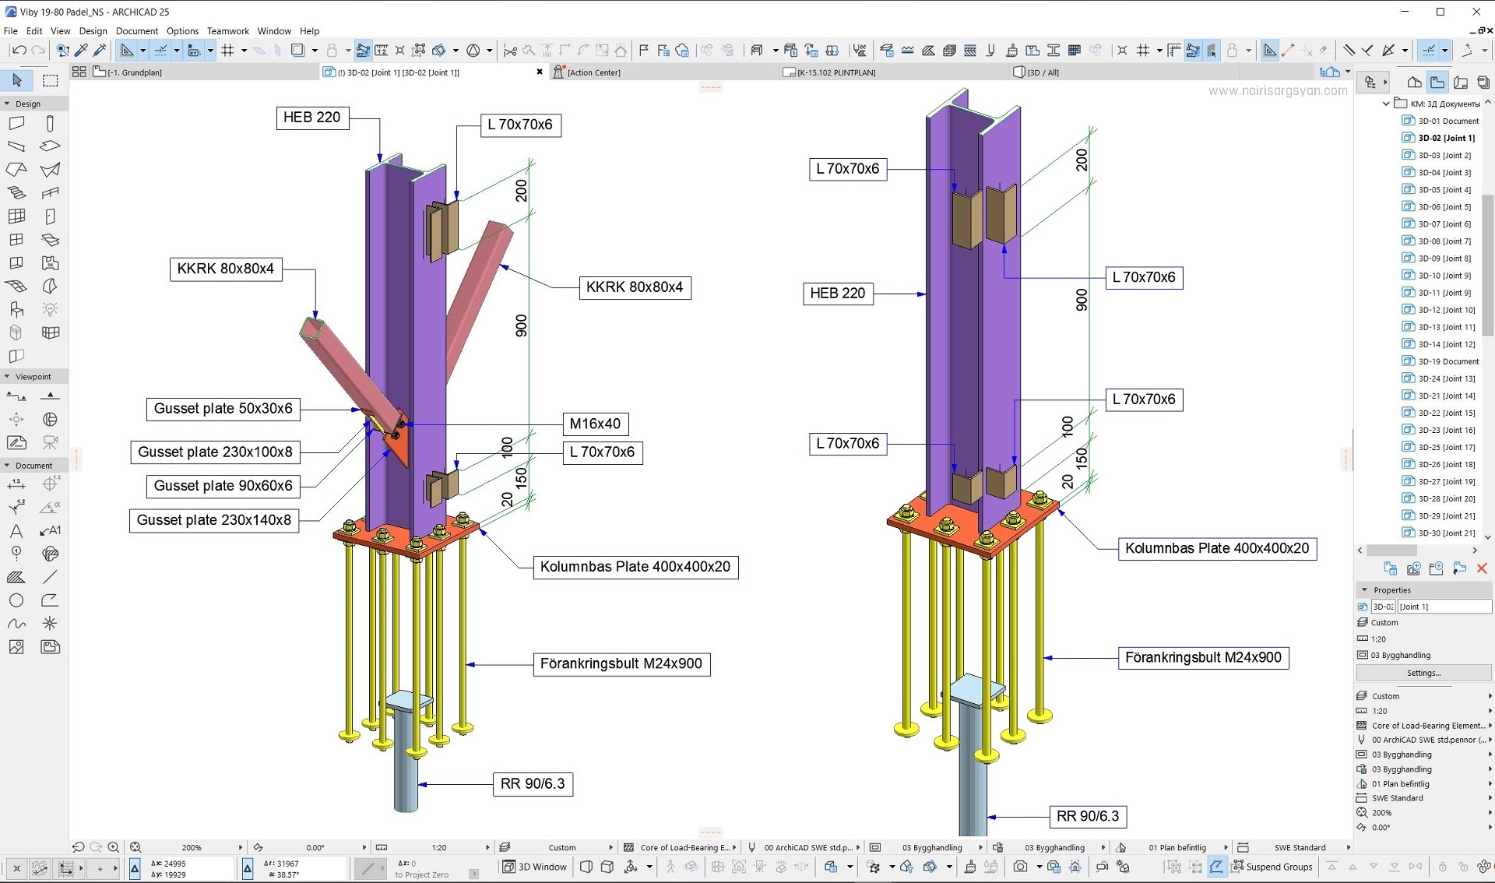Collapse the Document toolbox section
Image resolution: width=1495 pixels, height=883 pixels.
pos(8,466)
